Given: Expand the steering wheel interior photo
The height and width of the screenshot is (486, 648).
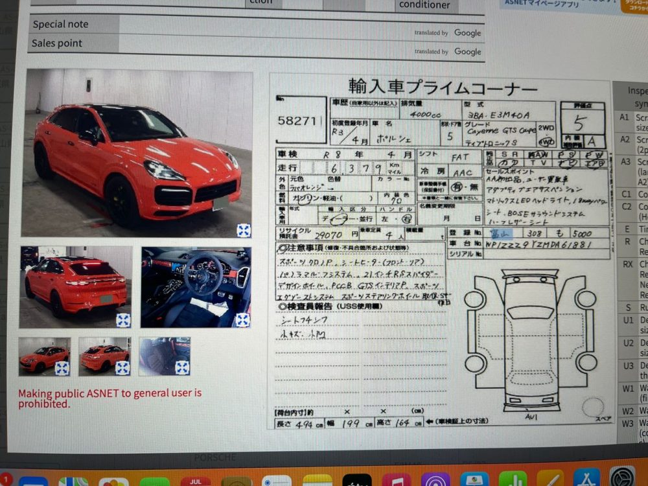Looking at the screenshot, I should [x=242, y=319].
